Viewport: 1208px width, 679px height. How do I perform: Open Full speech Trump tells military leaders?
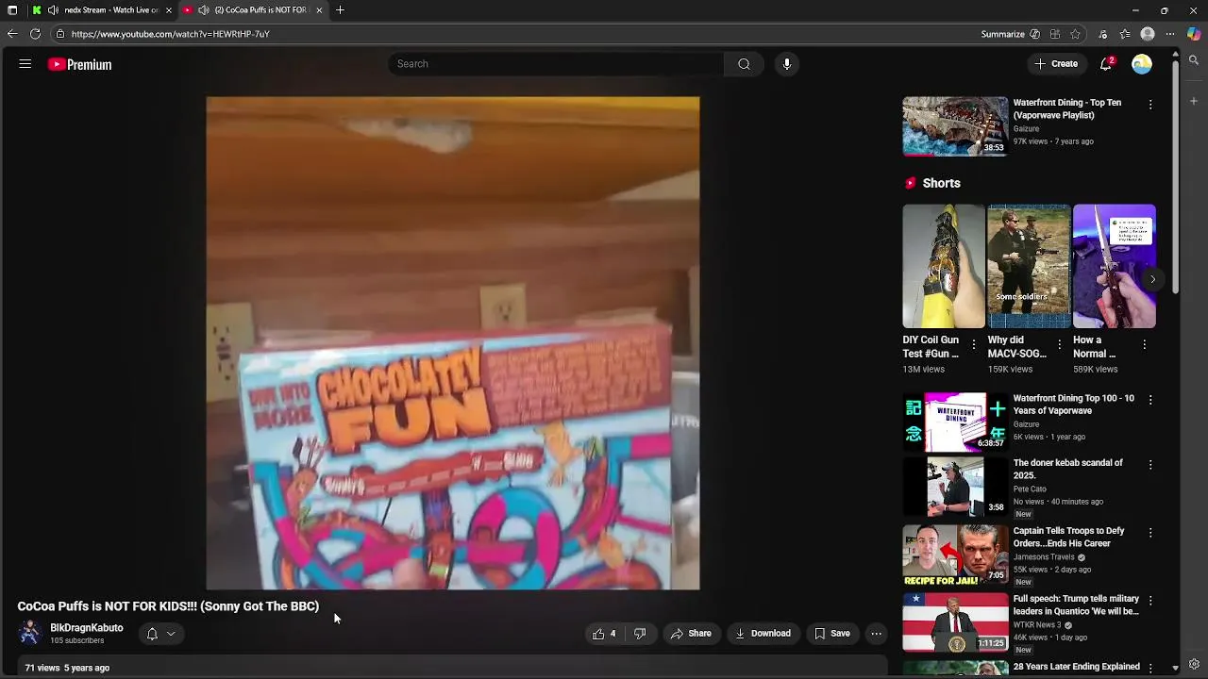point(1076,604)
